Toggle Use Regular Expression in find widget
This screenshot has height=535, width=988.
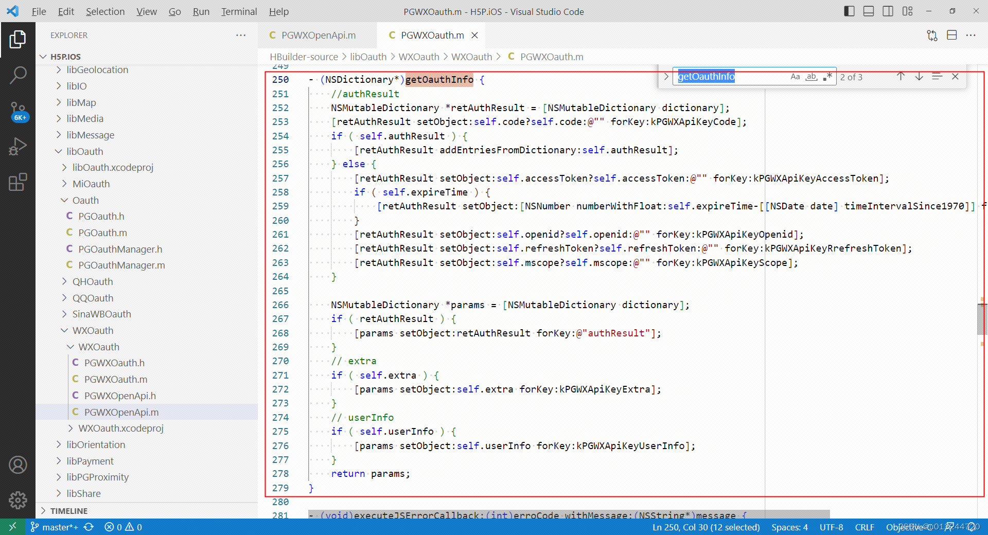(827, 77)
